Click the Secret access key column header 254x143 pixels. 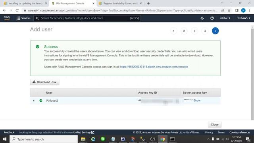[195, 93]
